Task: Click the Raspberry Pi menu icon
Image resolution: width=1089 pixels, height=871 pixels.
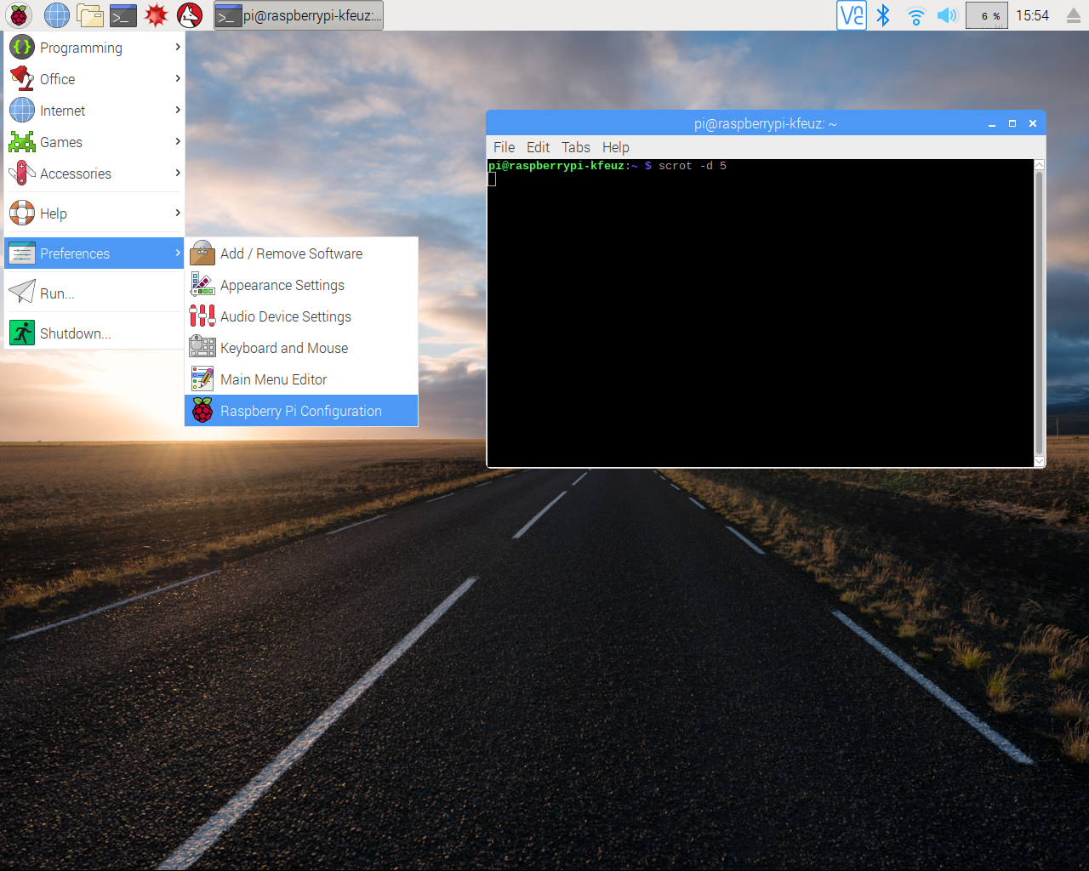Action: 19,15
